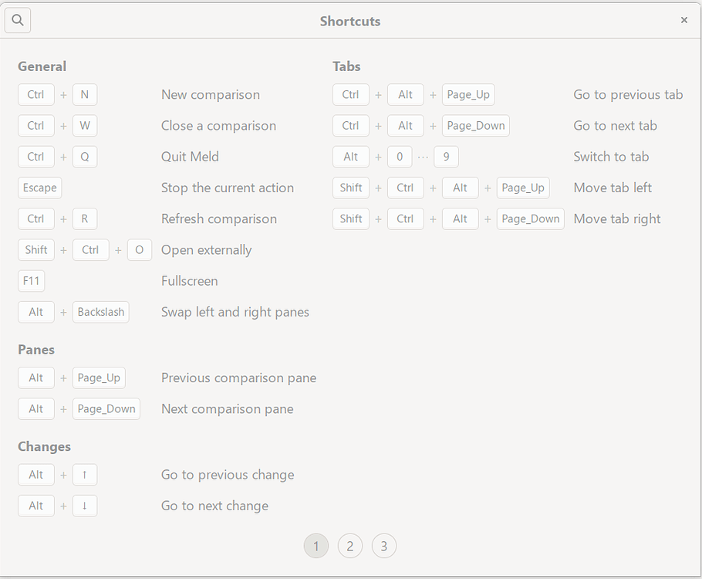Viewport: 702px width, 579px height.
Task: Click the 'Move tab left' shortcut label
Action: pos(613,188)
